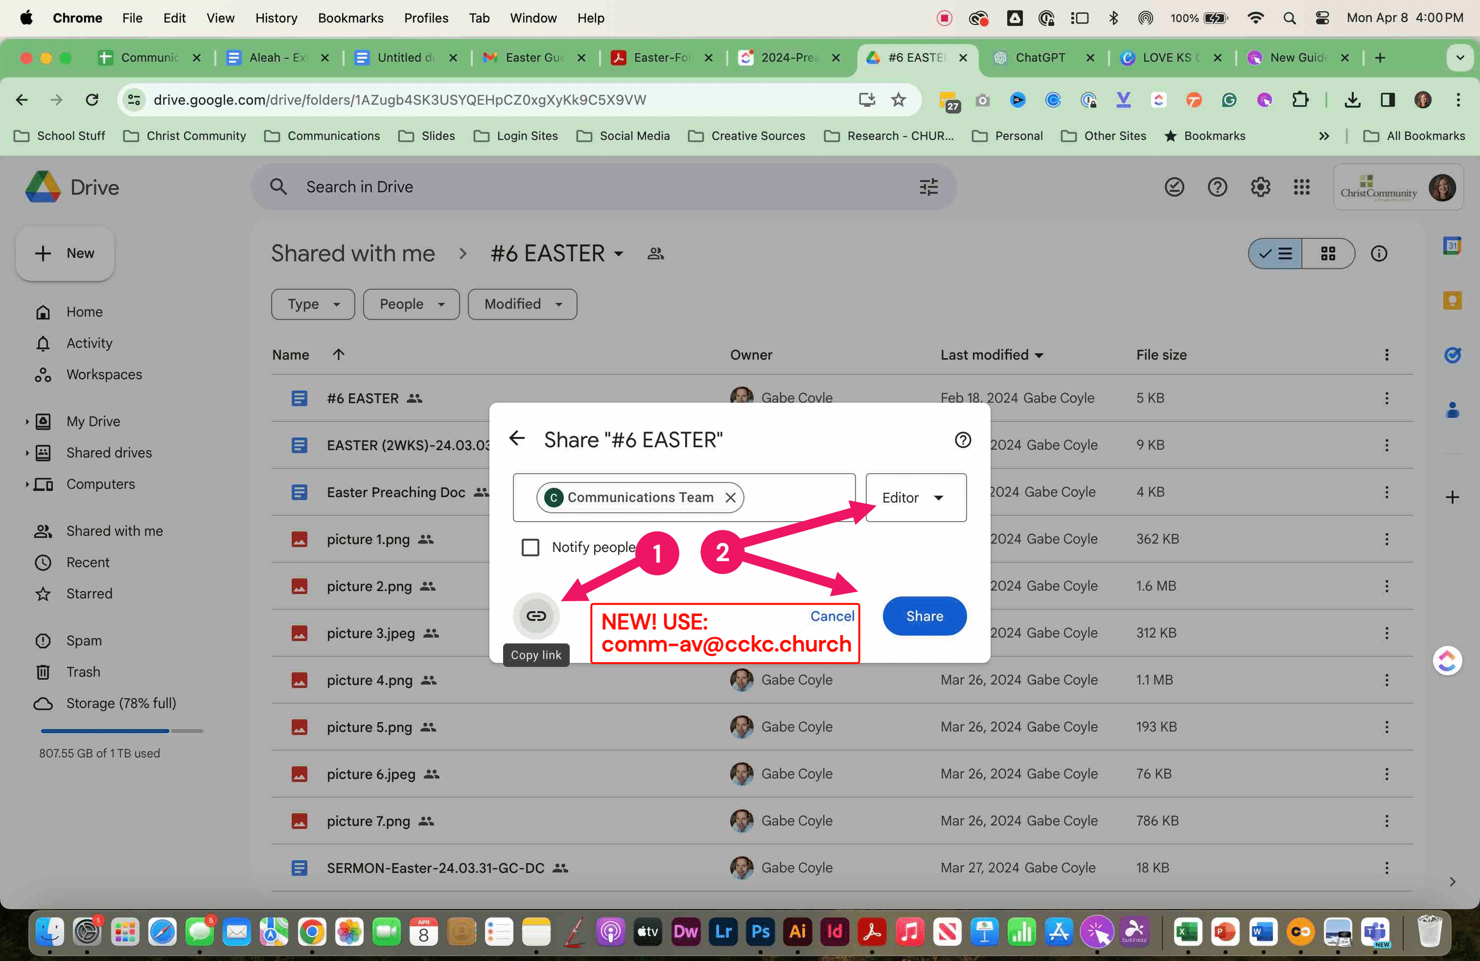This screenshot has width=1480, height=961.
Task: Open more actions for SERMON-Easter row
Action: (1387, 868)
